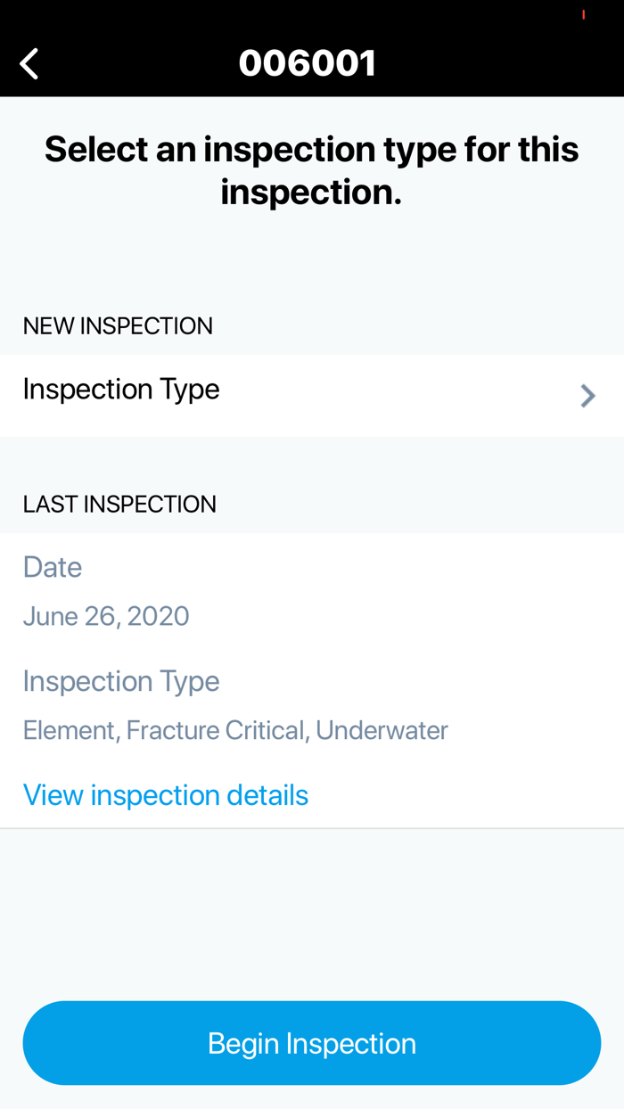Tap the right-facing chevron beside Inspection Type
The height and width of the screenshot is (1109, 624).
(x=588, y=395)
